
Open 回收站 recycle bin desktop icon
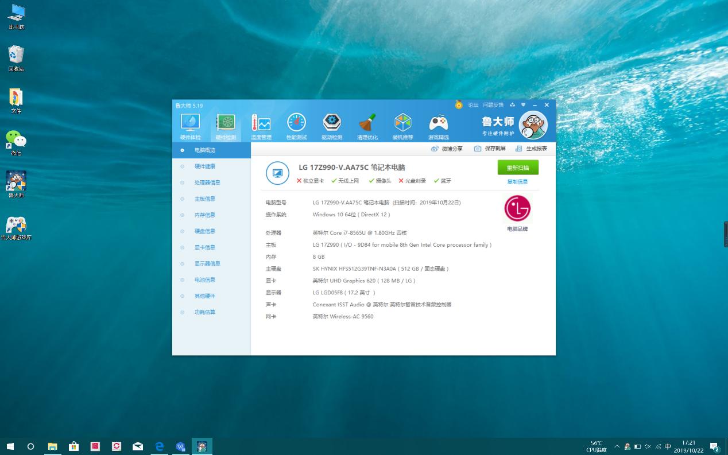(16, 59)
